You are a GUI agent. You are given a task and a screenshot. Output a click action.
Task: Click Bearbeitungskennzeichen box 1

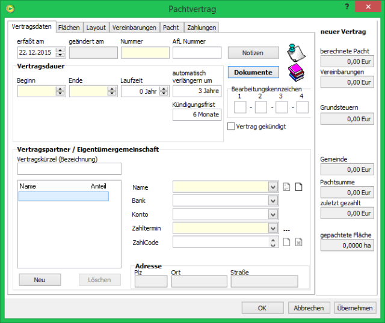[240, 107]
